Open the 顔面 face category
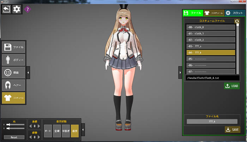Image resolution: width=247 pixels, height=142 pixels. click(13, 73)
